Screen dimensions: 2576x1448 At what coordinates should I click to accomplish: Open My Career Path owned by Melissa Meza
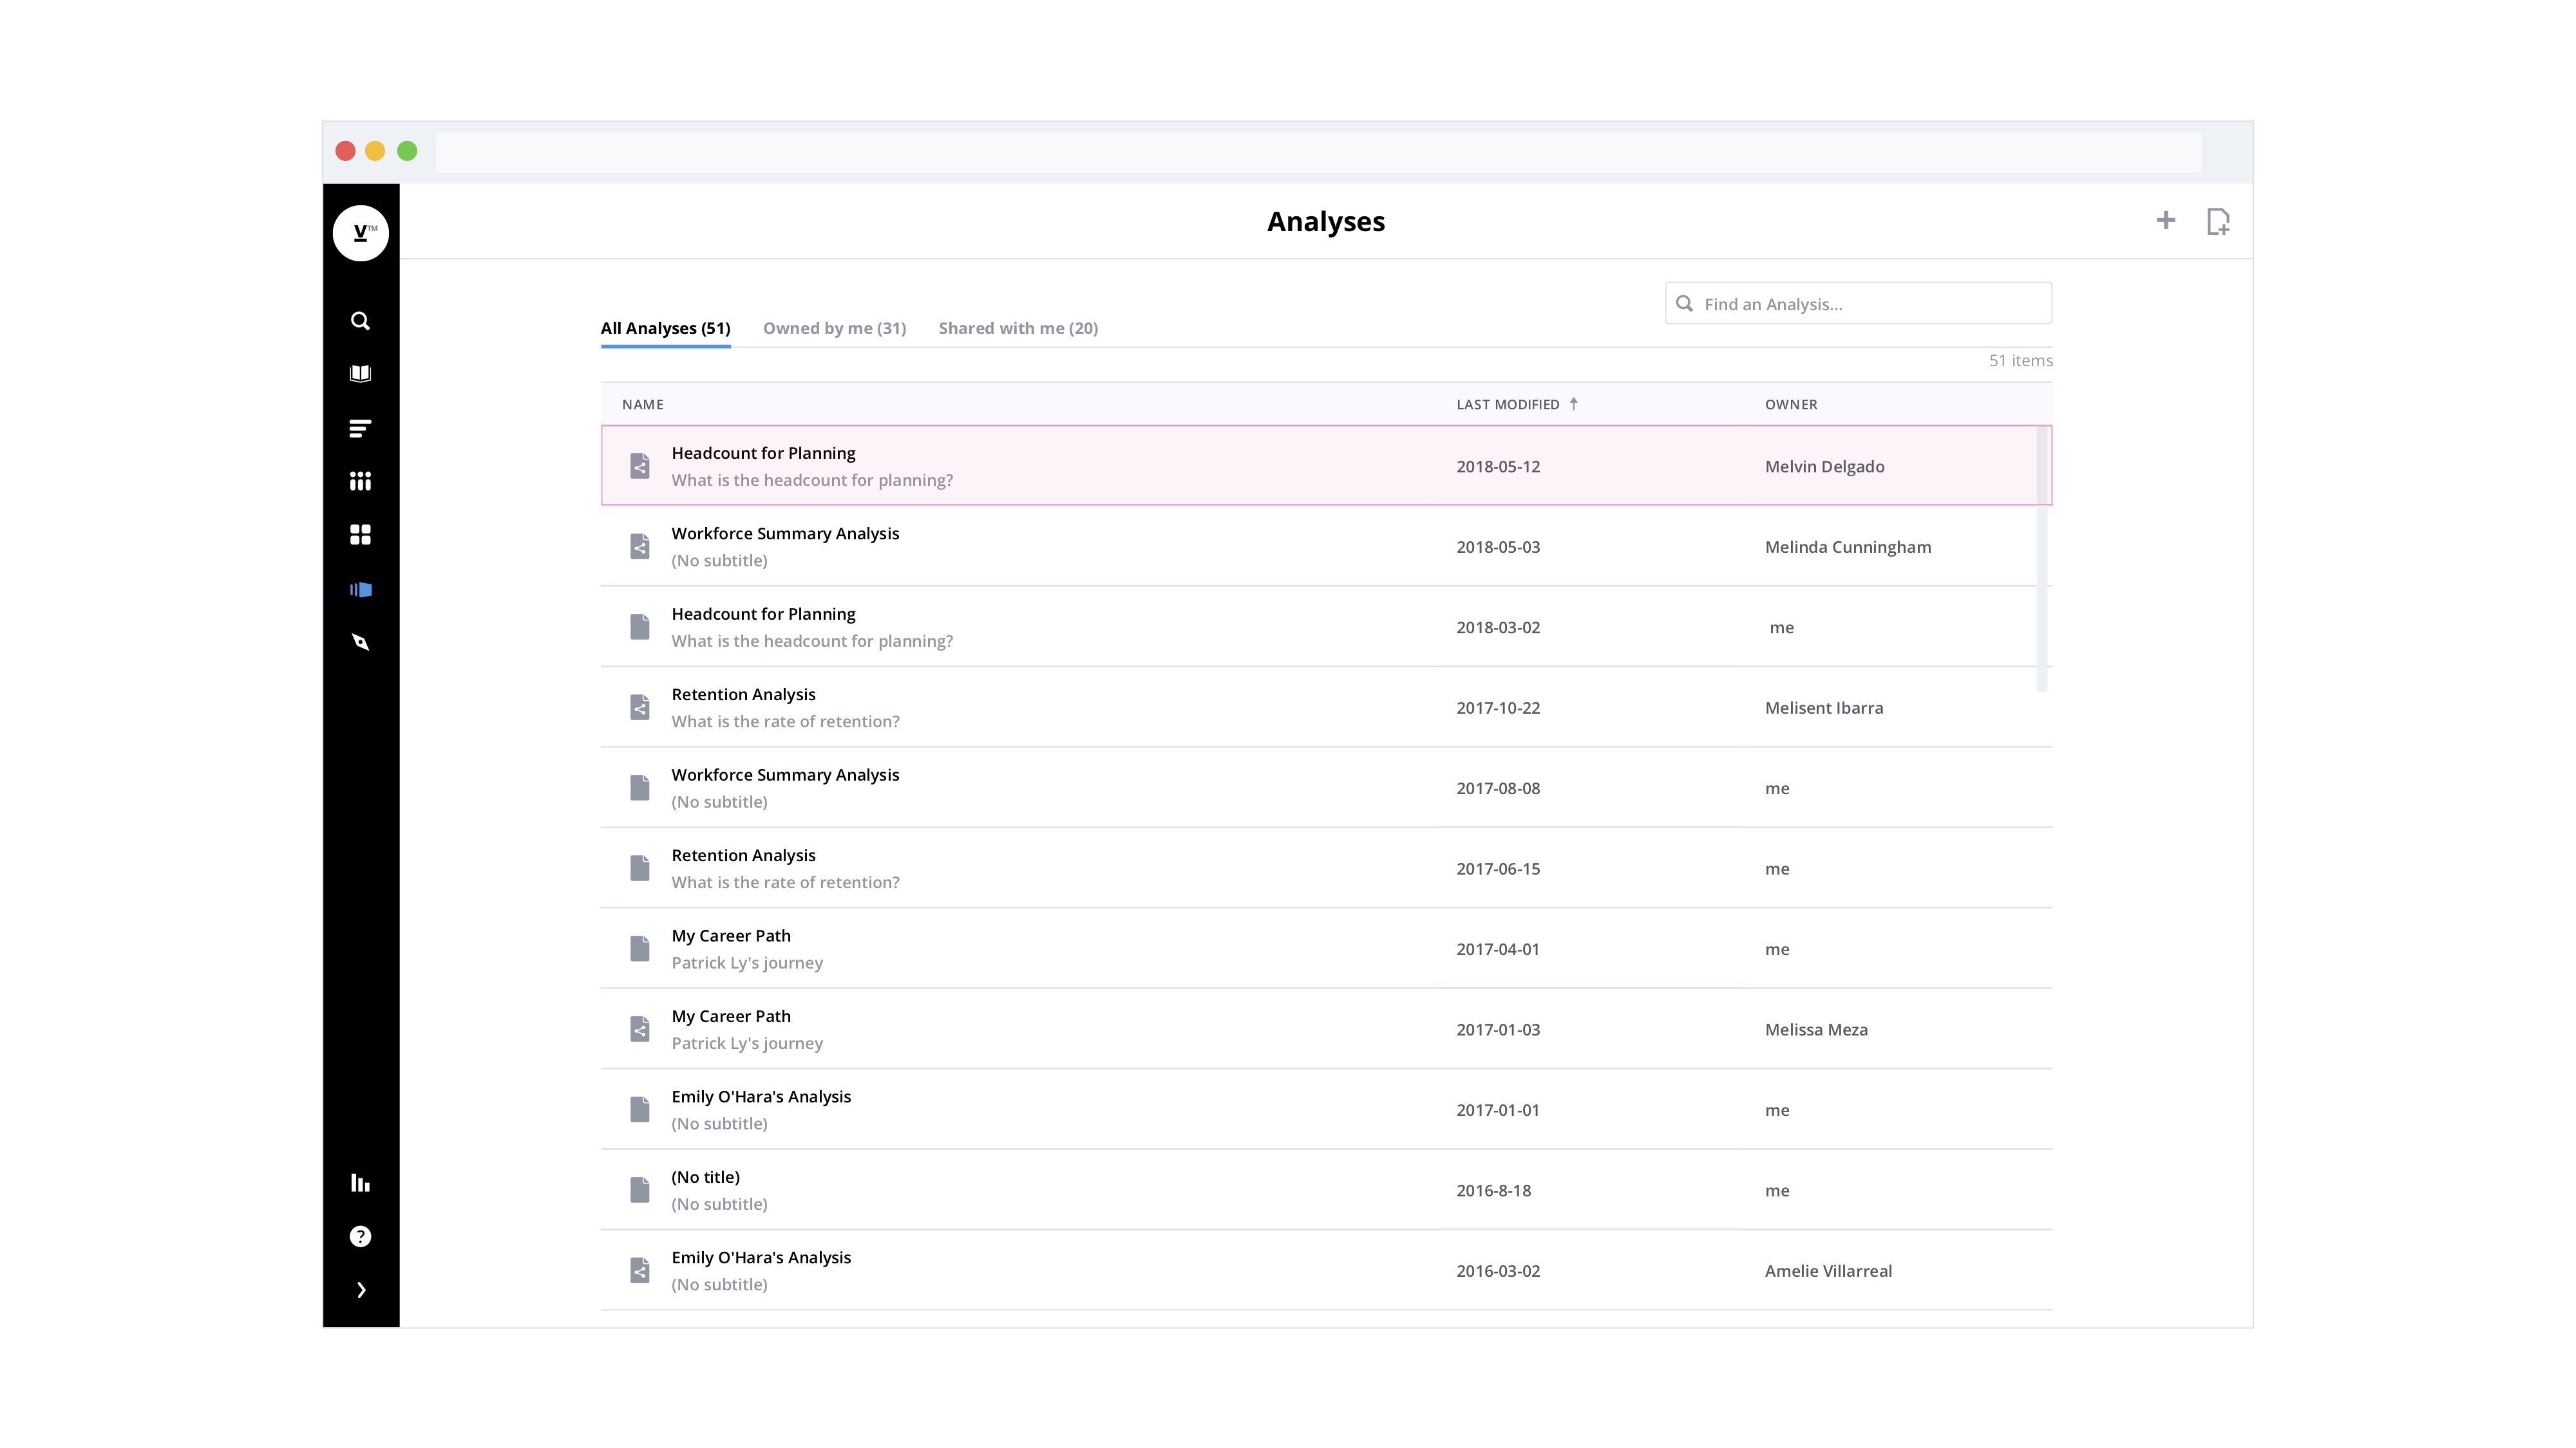click(x=1326, y=1029)
